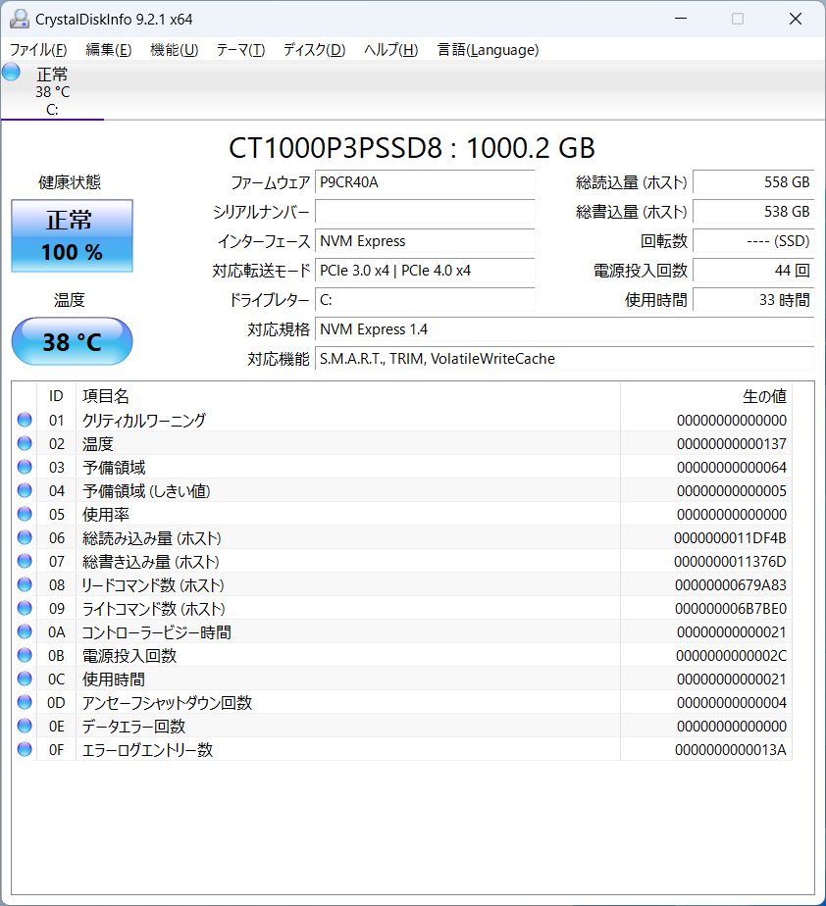
Task: Select the 温度 item name in attribute list
Action: (98, 444)
